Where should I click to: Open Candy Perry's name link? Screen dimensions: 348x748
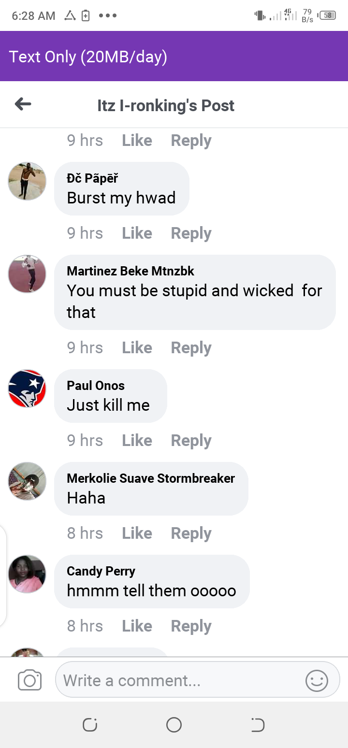(x=101, y=572)
